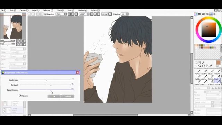Click the Brightness slider track
This screenshot has height=125, width=222.
[x=46, y=80]
